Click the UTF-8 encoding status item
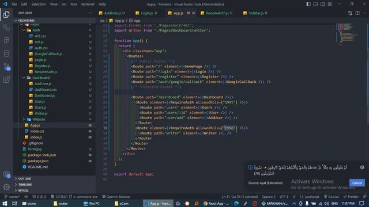The height and width of the screenshot is (207, 369). click(x=284, y=197)
